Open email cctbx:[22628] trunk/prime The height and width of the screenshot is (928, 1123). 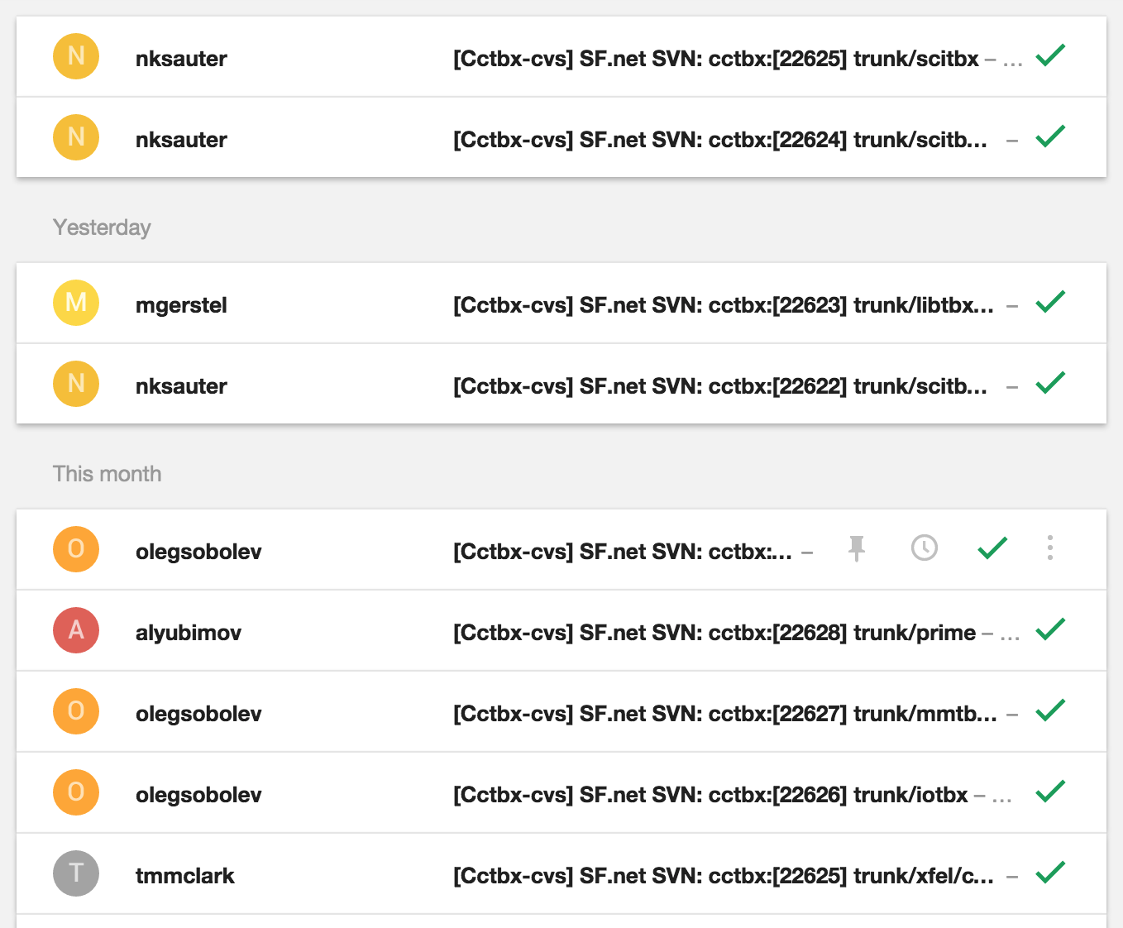pos(714,633)
